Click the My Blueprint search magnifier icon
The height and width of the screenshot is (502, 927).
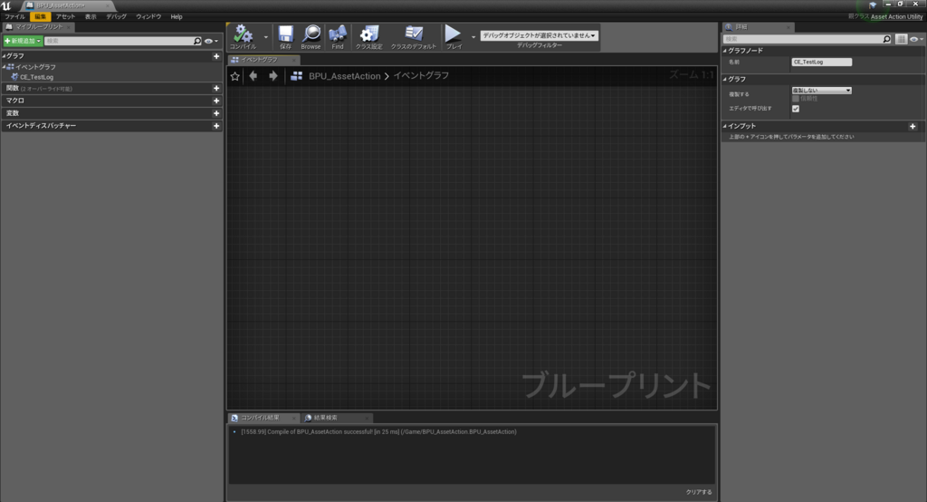pyautogui.click(x=197, y=41)
